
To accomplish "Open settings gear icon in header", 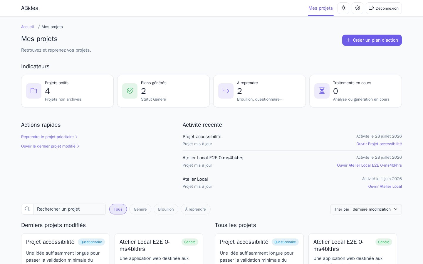I will click(x=357, y=8).
